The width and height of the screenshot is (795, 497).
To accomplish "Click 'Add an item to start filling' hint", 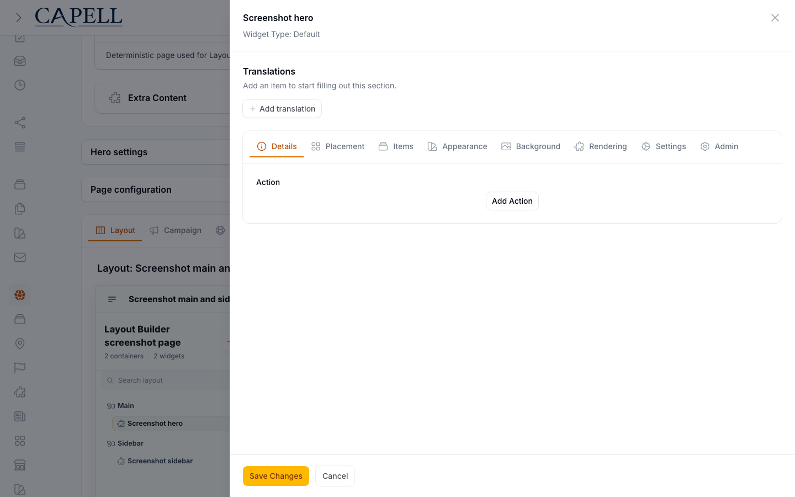I will [320, 86].
